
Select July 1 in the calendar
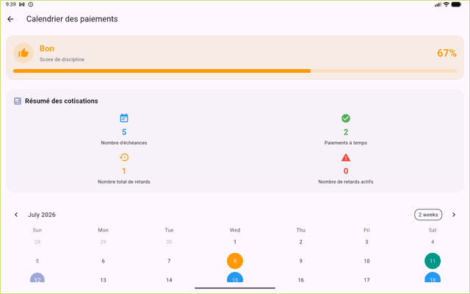pyautogui.click(x=235, y=242)
